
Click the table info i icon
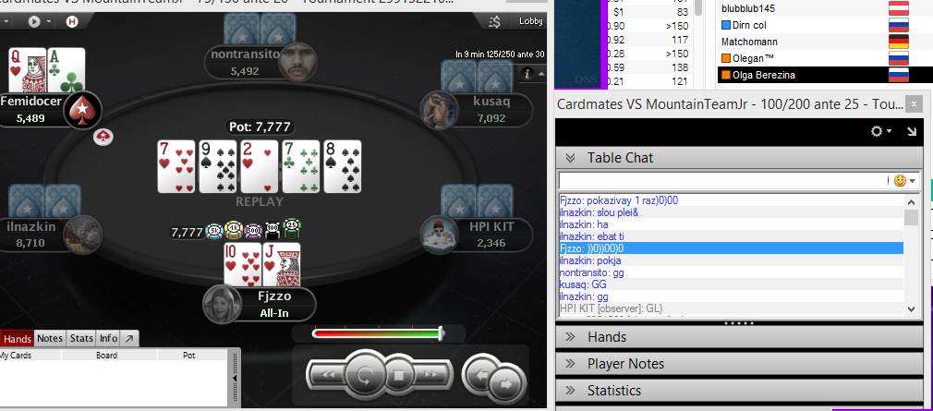click(527, 74)
